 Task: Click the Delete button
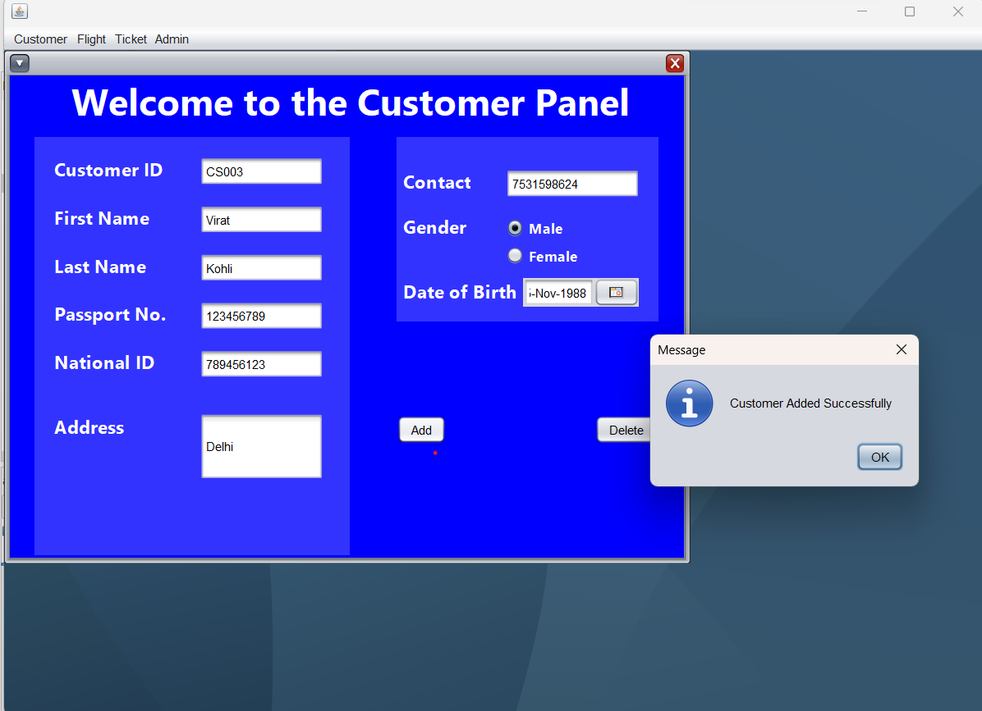click(625, 430)
